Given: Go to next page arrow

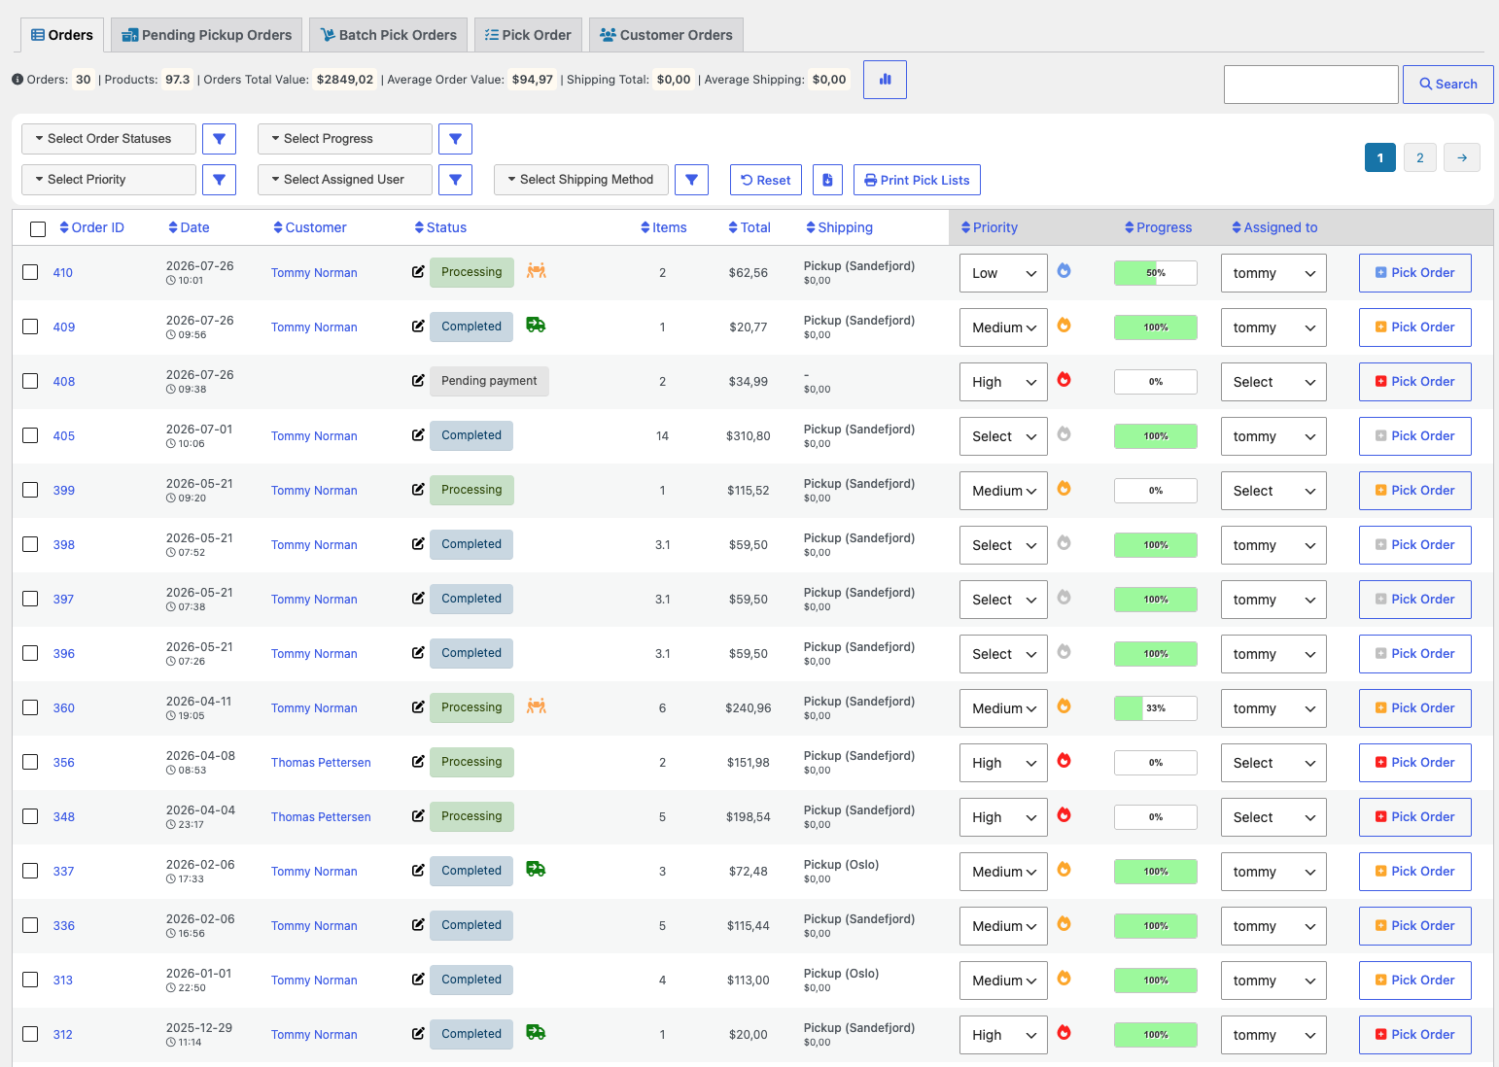Looking at the screenshot, I should point(1462,157).
